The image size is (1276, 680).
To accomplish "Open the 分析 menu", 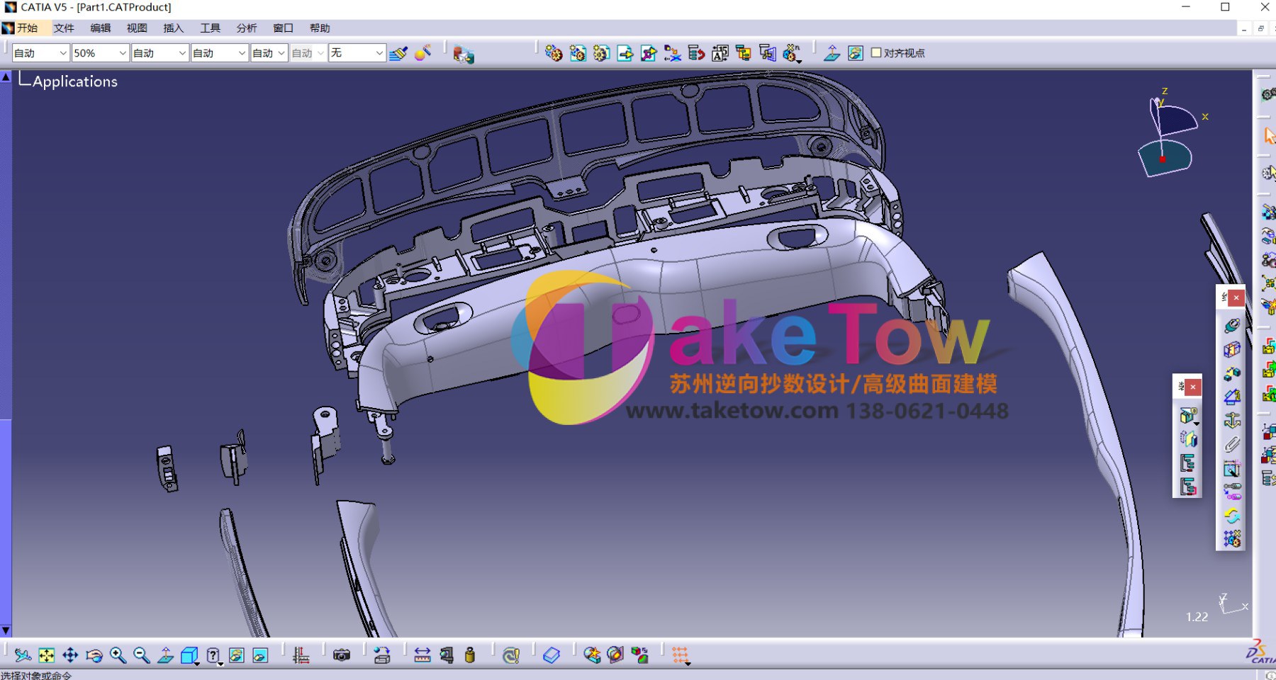I will pyautogui.click(x=247, y=28).
